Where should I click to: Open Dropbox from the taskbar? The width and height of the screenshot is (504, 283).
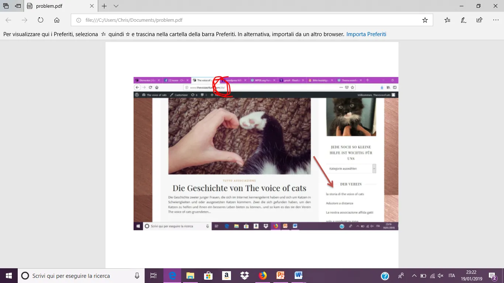[244, 276]
